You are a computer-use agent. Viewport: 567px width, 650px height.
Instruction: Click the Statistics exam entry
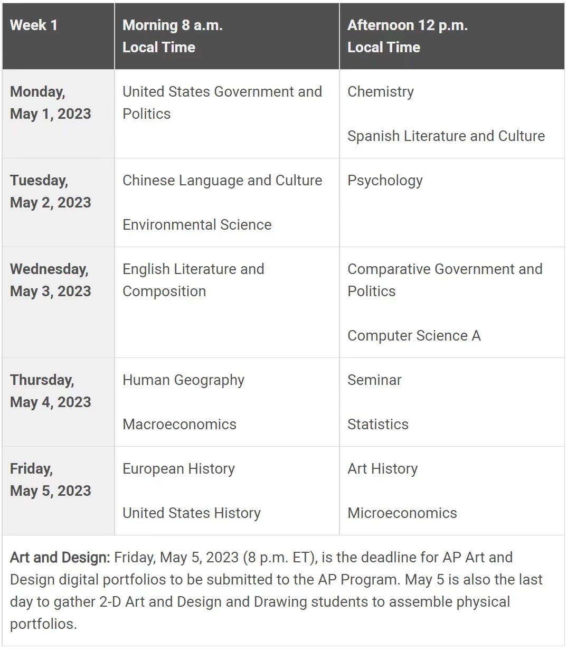pos(378,425)
